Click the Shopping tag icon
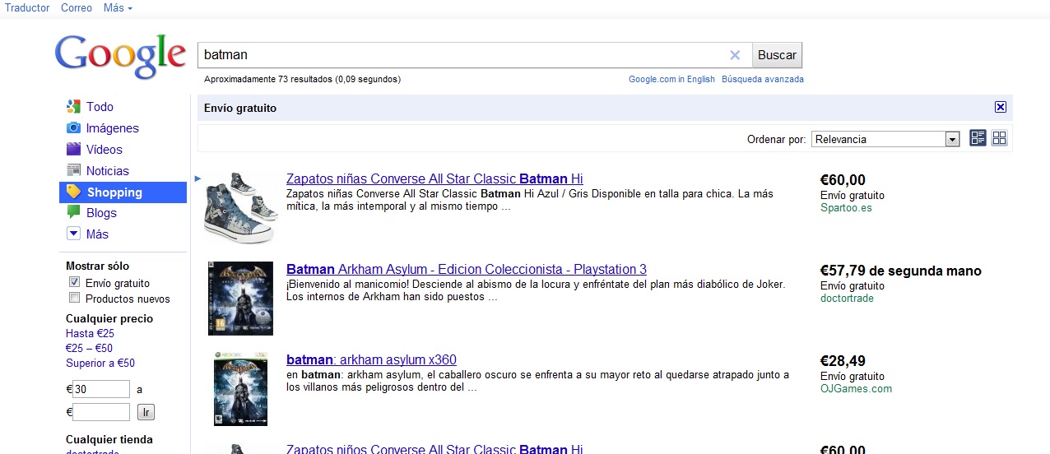The image size is (1050, 454). pyautogui.click(x=73, y=192)
